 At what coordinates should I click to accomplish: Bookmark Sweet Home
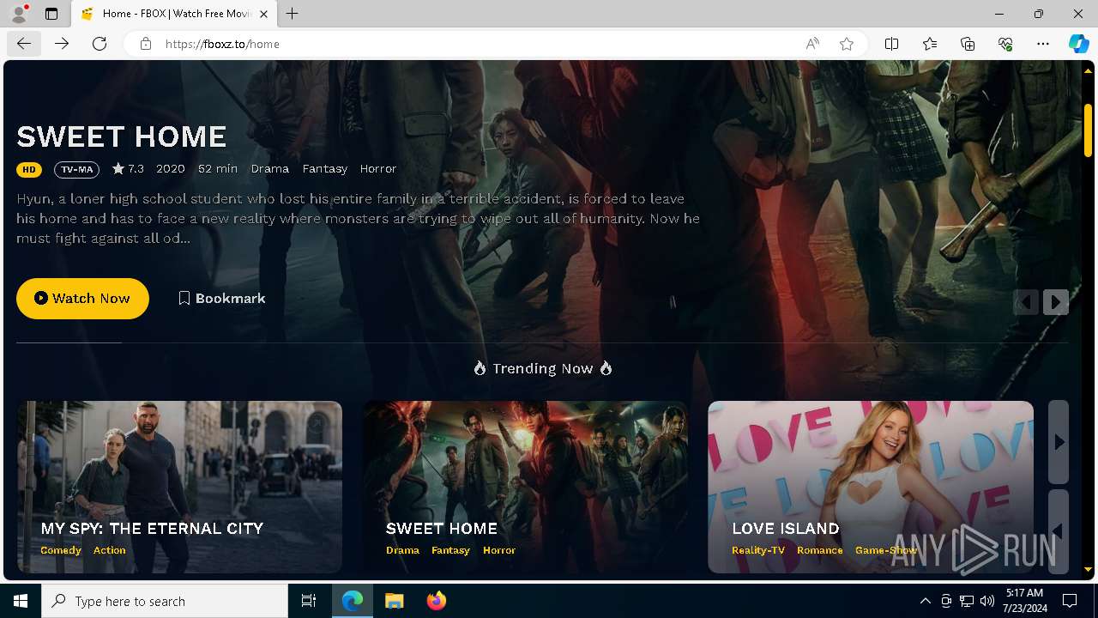click(222, 298)
